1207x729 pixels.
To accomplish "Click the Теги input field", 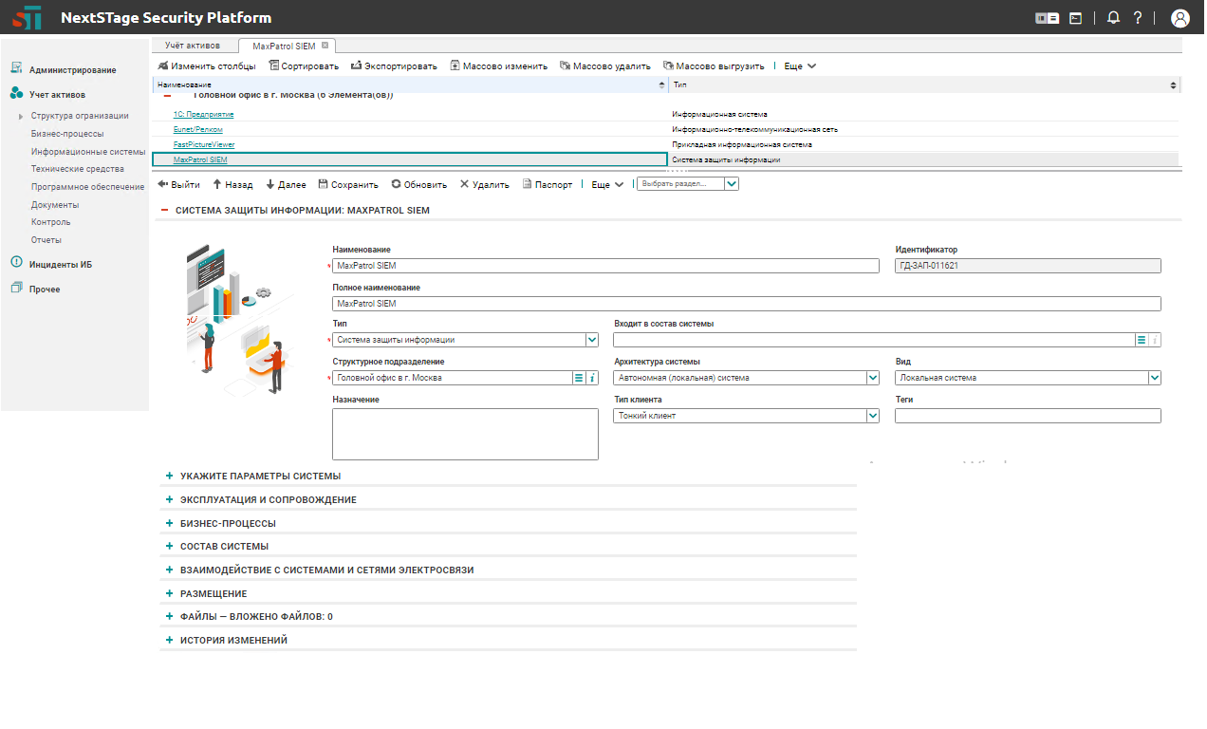I will pos(1027,416).
